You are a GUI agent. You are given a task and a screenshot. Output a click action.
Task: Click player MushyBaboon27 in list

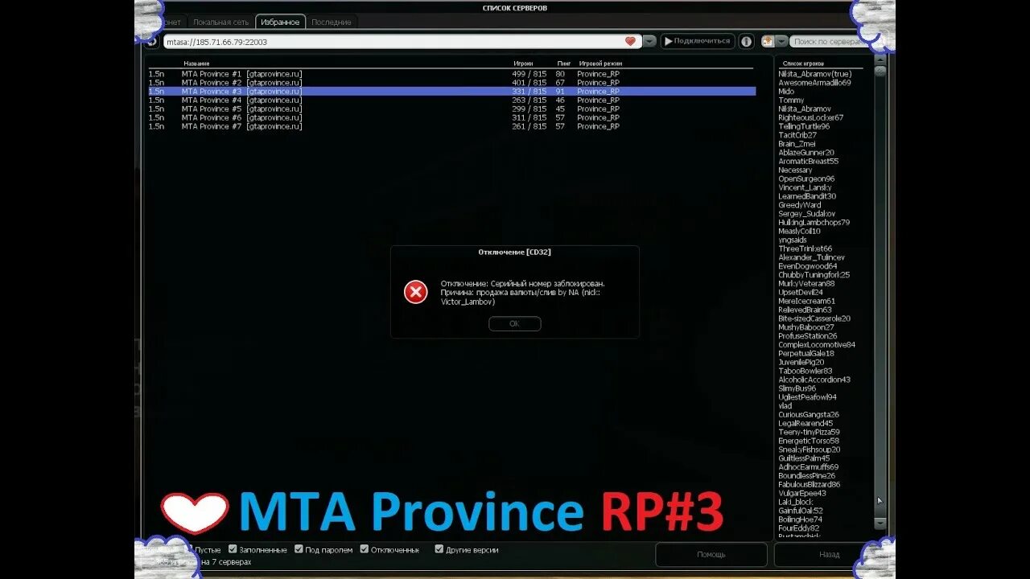point(806,327)
